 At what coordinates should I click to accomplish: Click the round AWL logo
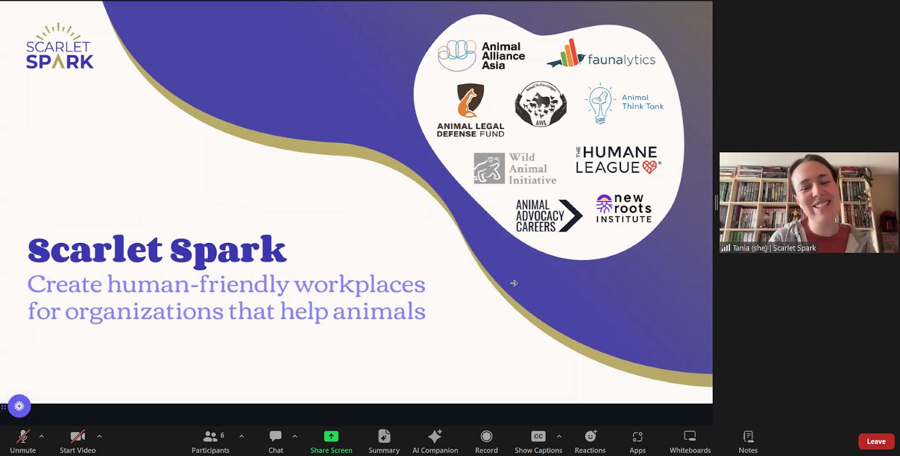[x=541, y=104]
